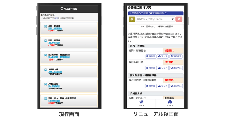Click bus icon on the 富山駅前行き 4分遅れ card

[x=46, y=41]
